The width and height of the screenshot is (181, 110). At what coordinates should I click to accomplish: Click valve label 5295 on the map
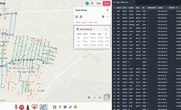[x=12, y=35]
